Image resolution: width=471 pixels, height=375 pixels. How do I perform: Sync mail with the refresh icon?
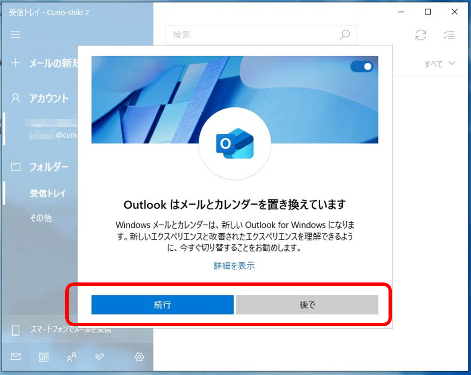421,35
